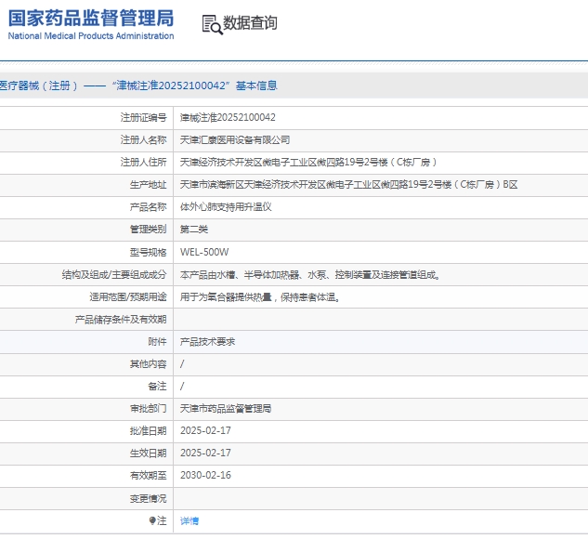This screenshot has width=588, height=539.
Task: Select 生效日期 value 2025-02-17
Action: coord(205,454)
